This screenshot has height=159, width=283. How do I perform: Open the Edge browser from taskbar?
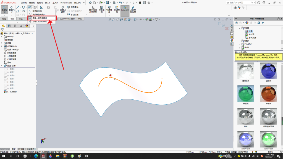[x=36, y=156]
